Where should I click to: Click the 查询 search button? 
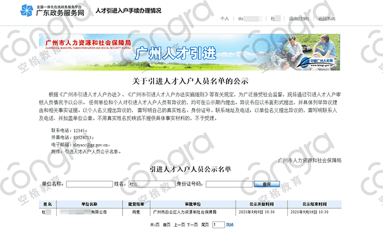pos(267,184)
